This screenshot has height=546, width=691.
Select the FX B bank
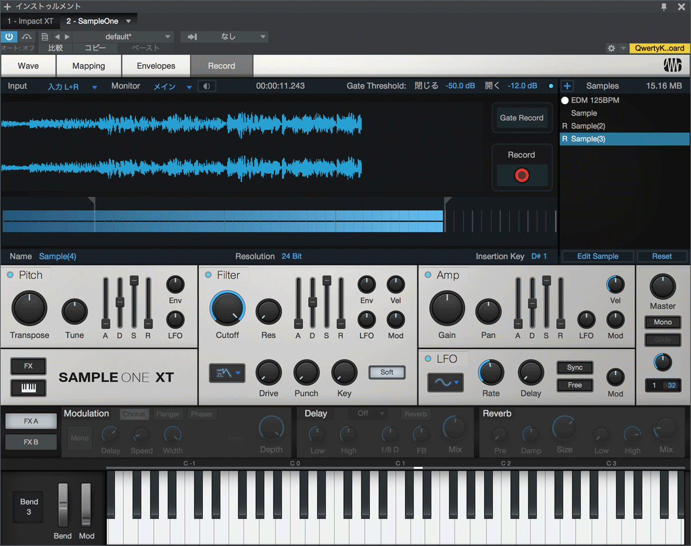tap(31, 442)
